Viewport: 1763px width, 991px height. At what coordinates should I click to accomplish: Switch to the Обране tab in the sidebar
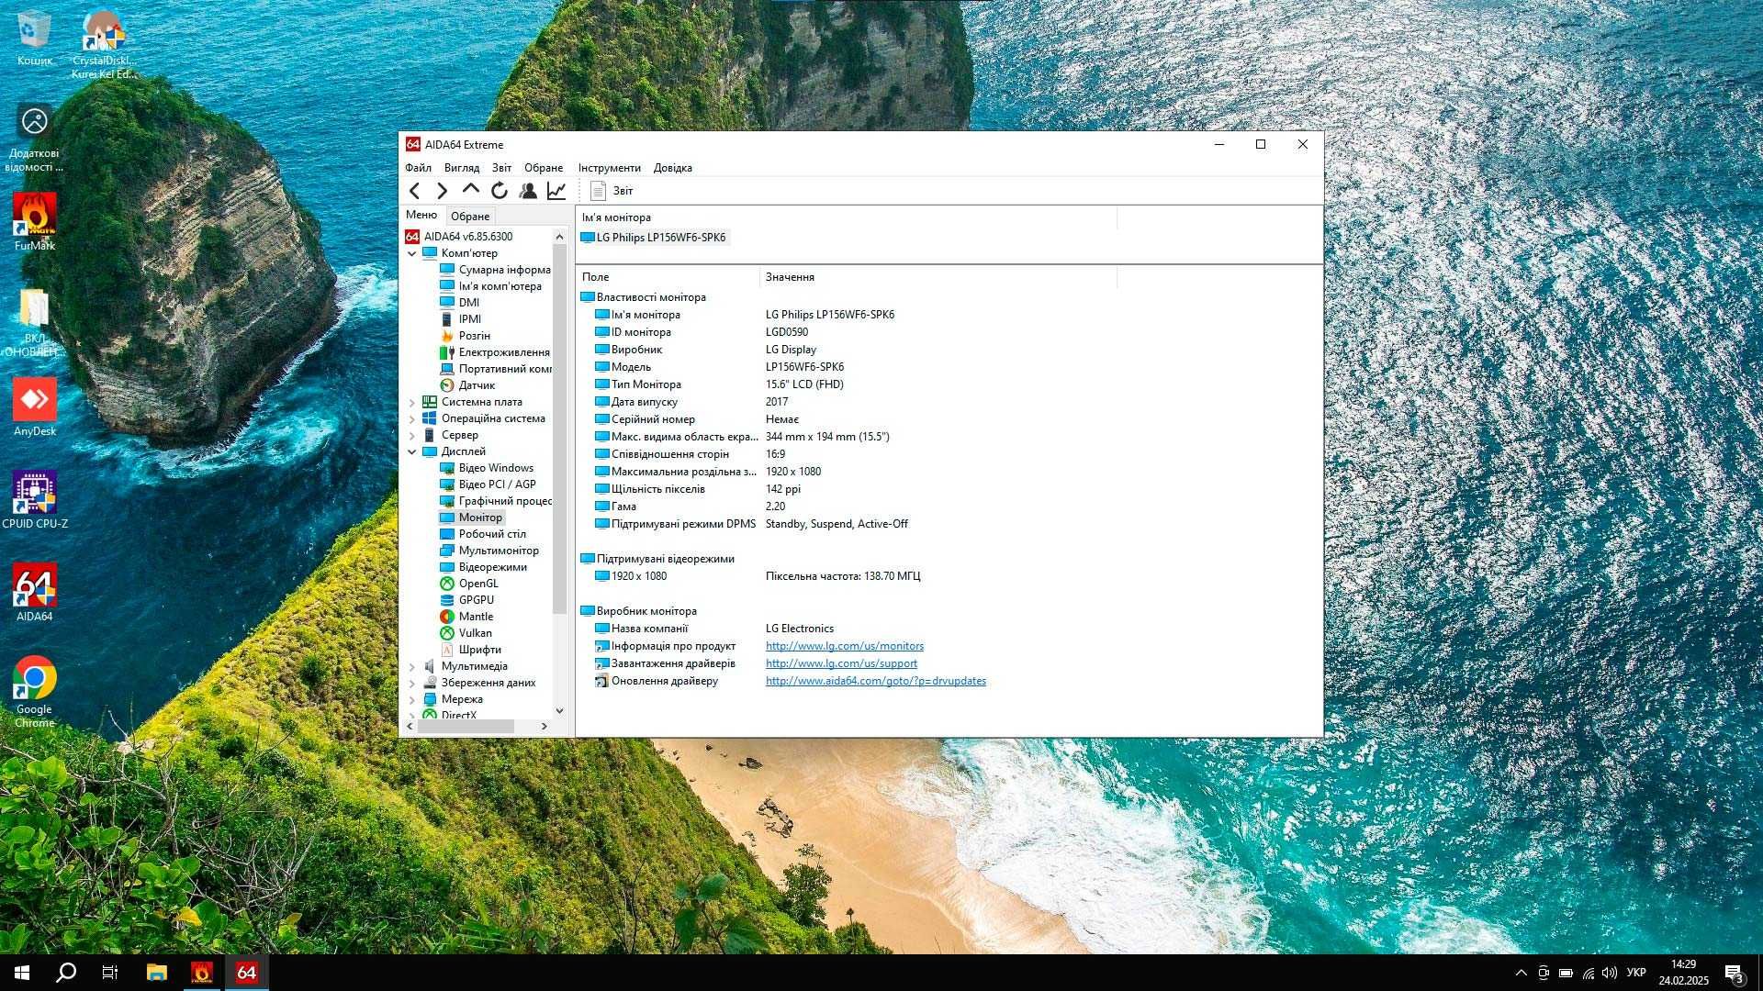pyautogui.click(x=470, y=217)
